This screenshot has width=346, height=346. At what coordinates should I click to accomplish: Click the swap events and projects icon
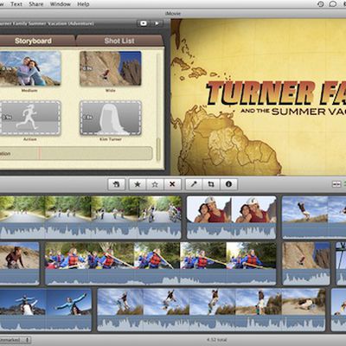[336, 184]
